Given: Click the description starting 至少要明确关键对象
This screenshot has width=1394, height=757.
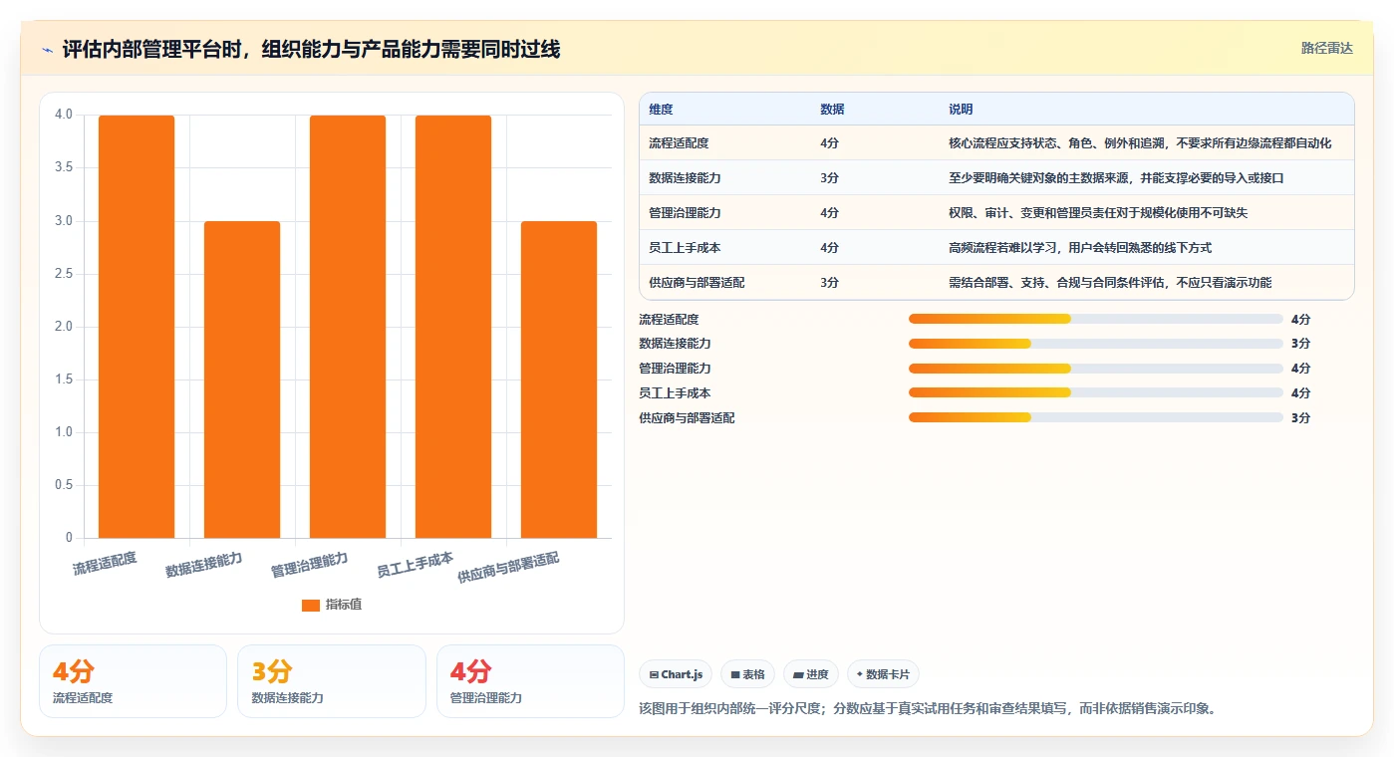Looking at the screenshot, I should (x=1116, y=178).
